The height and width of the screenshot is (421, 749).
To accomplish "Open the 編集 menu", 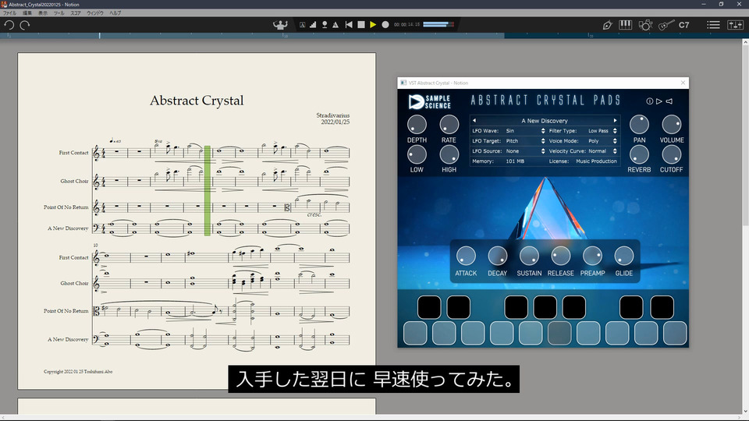I will coord(27,13).
